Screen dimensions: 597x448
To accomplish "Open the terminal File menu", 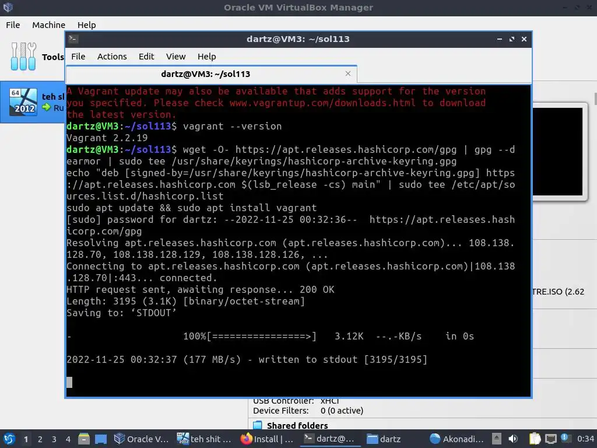I will [78, 57].
